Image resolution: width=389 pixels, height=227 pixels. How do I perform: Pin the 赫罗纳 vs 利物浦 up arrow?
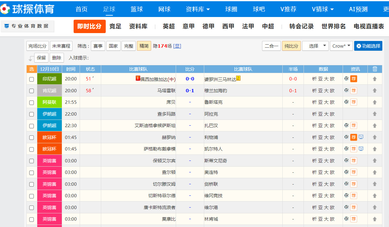(x=375, y=137)
